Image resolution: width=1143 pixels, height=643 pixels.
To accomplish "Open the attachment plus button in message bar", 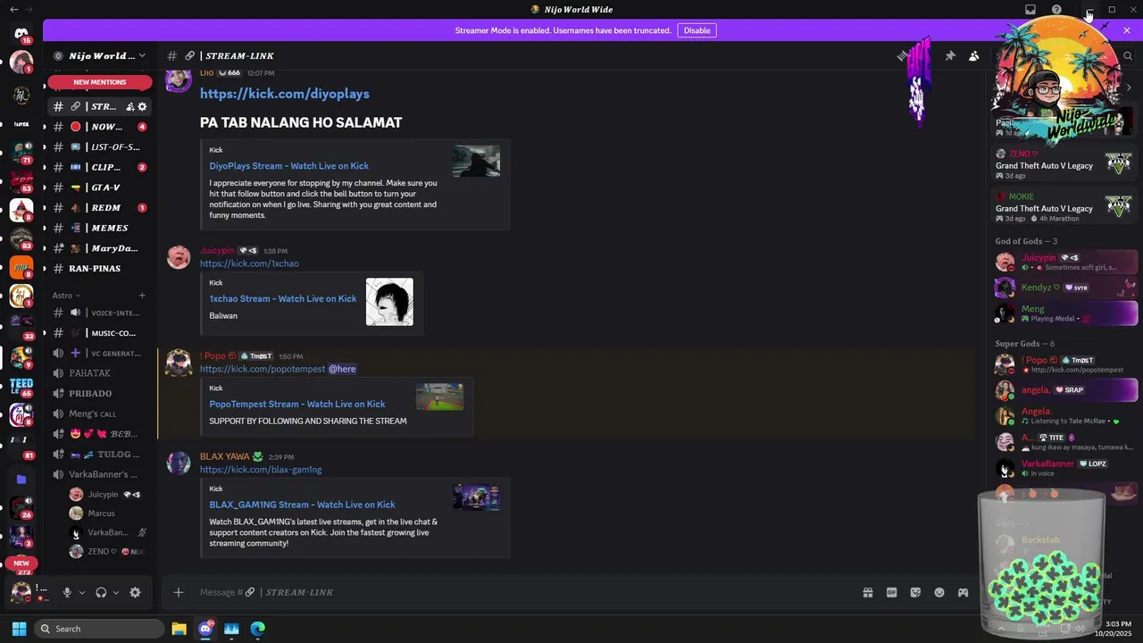I will point(178,592).
